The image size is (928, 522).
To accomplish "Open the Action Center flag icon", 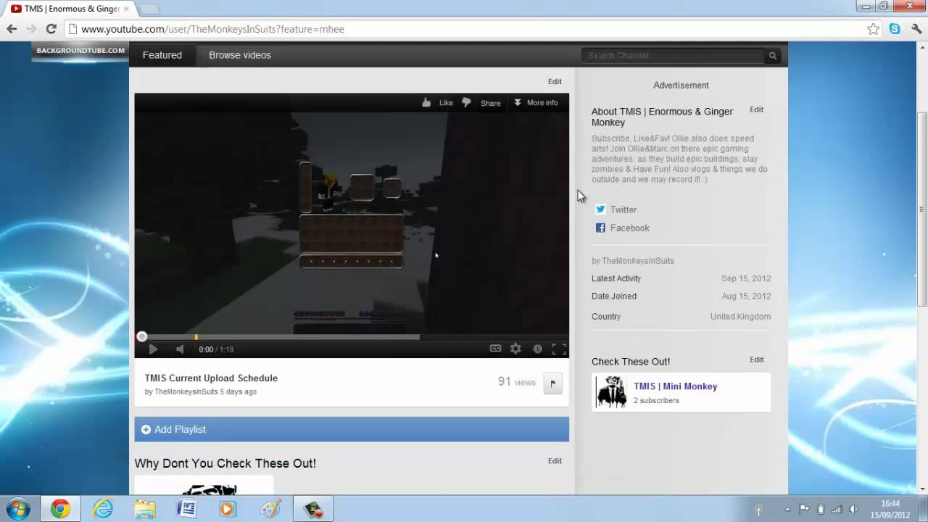I will 804,509.
